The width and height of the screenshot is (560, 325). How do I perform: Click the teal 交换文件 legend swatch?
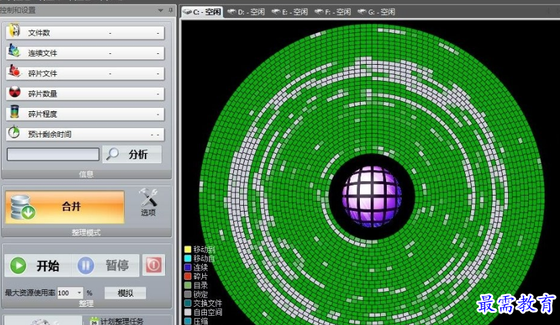(187, 303)
